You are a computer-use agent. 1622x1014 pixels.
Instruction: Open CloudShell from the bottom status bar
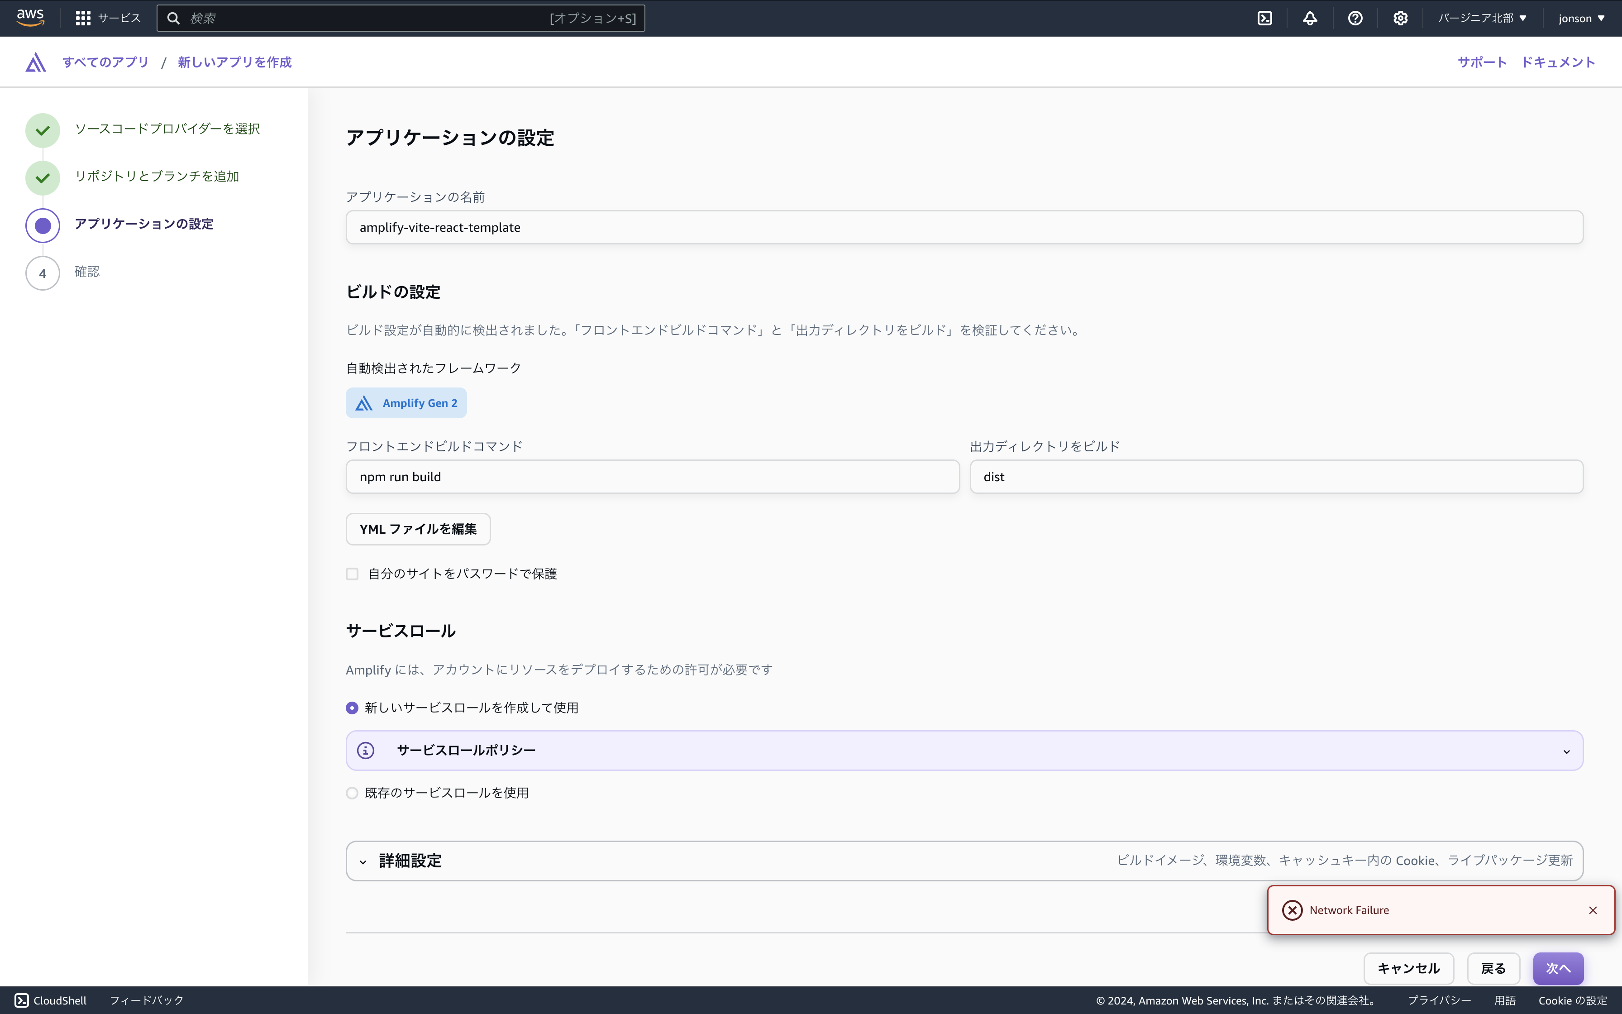point(50,1000)
